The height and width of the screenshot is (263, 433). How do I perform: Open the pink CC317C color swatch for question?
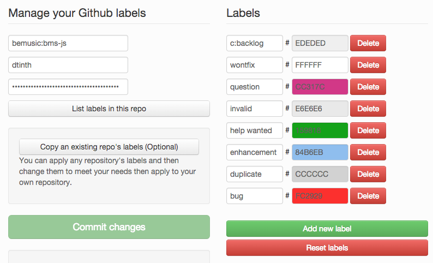point(320,87)
